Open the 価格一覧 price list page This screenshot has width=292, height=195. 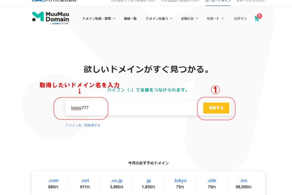tap(130, 18)
